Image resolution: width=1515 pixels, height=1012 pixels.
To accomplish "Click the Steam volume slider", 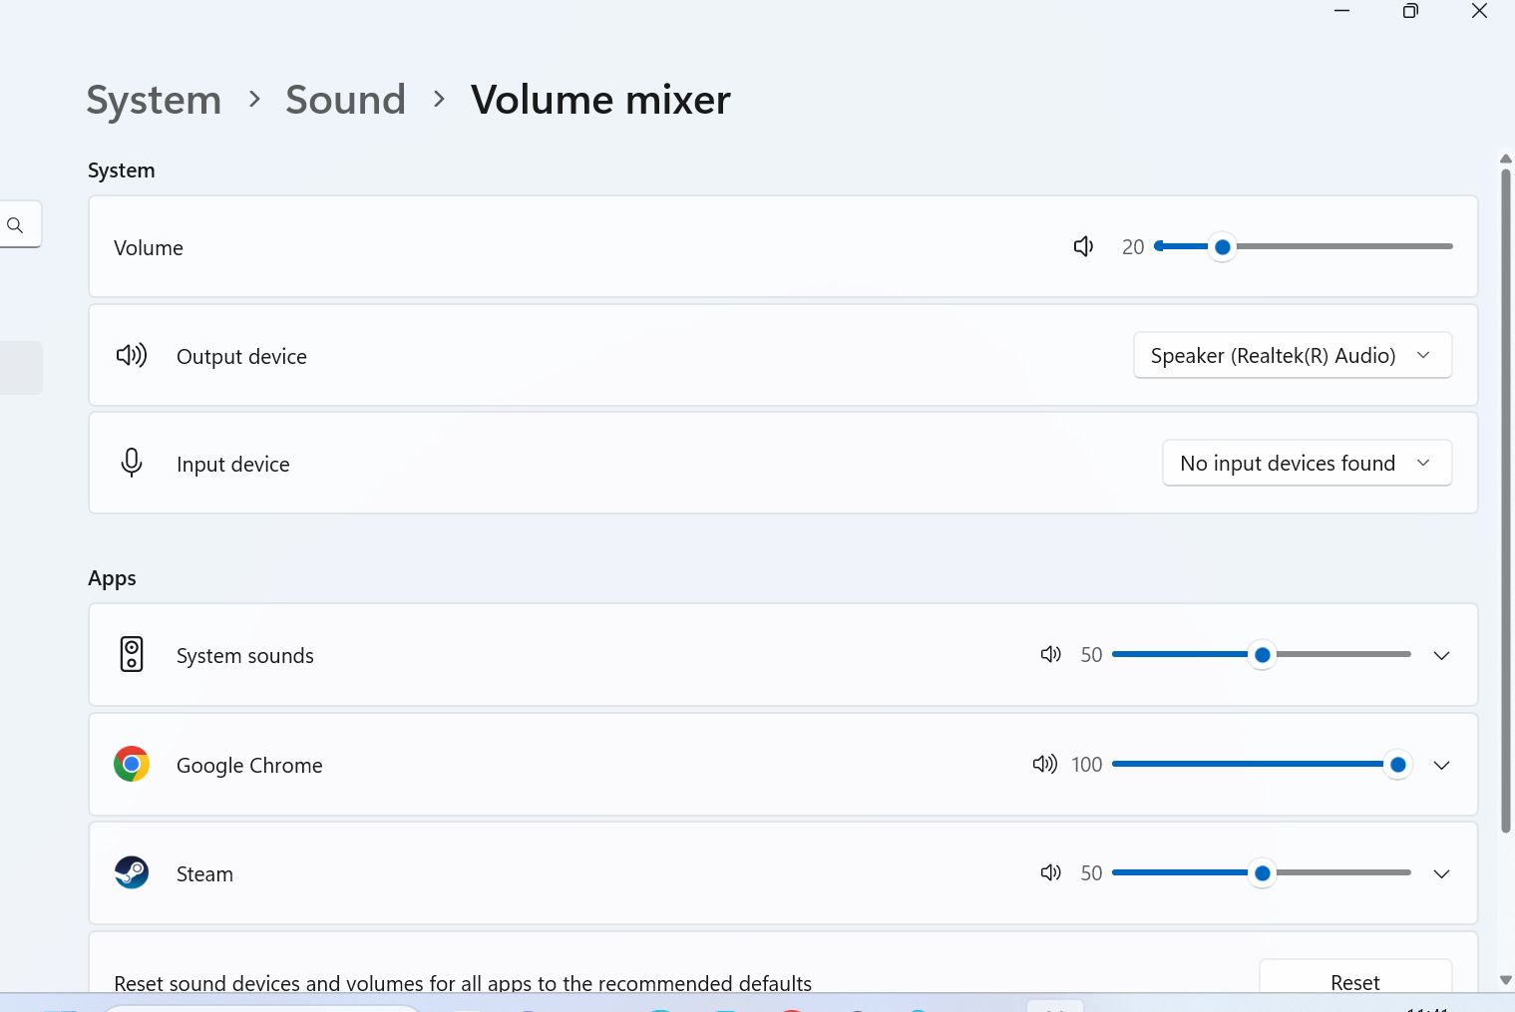I will [x=1262, y=872].
